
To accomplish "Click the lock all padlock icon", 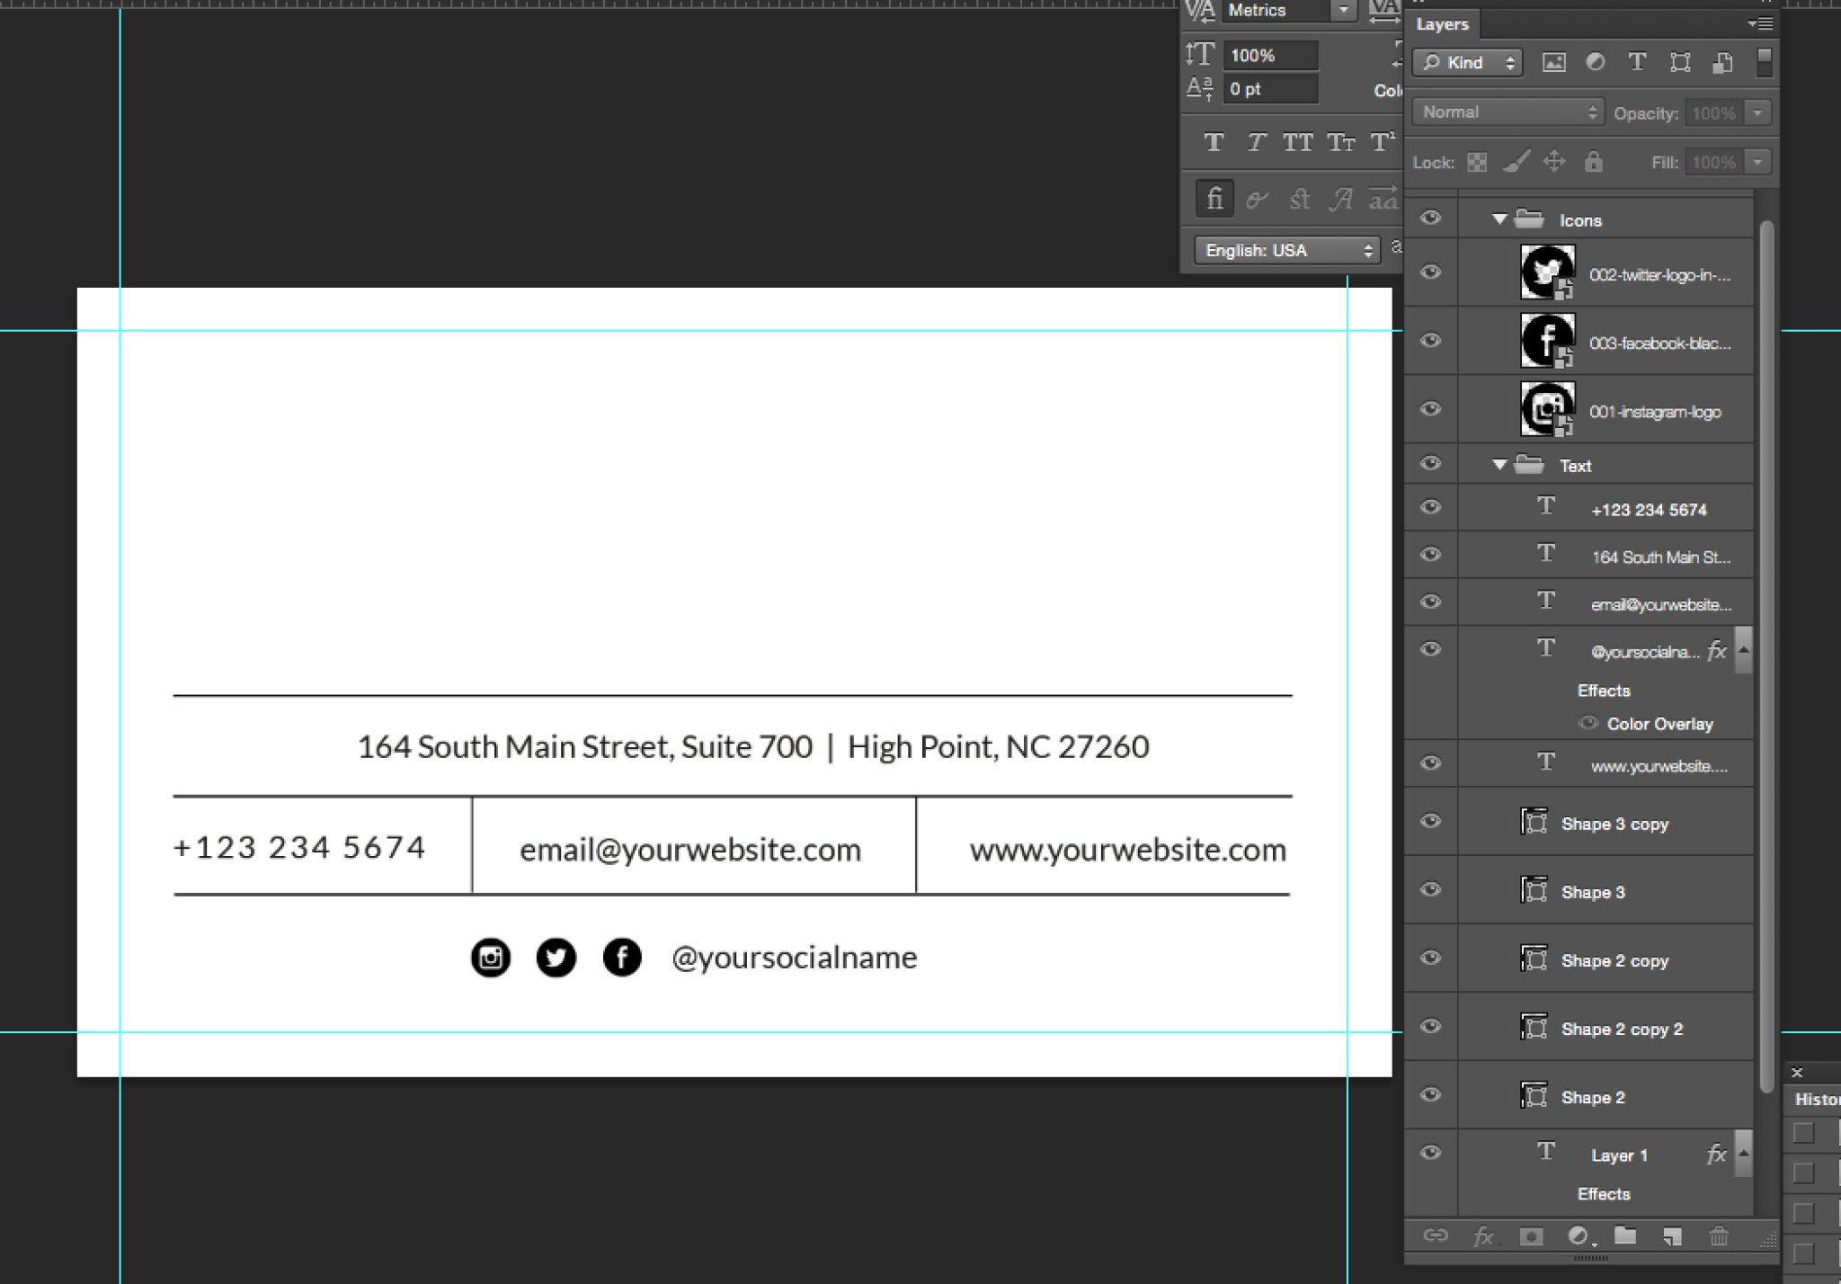I will [1593, 162].
